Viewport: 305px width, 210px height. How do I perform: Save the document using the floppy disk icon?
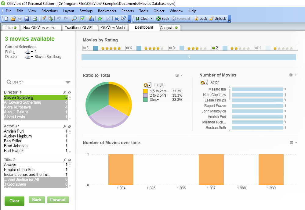pos(27,19)
